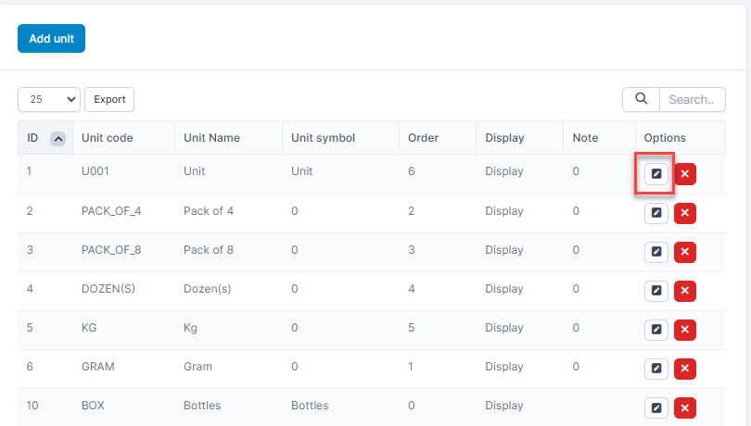Image resolution: width=751 pixels, height=426 pixels.
Task: Open the 25 rows-per-page dropdown
Action: tap(49, 99)
